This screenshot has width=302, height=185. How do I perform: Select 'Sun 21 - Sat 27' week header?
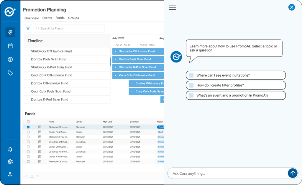(x=123, y=45)
